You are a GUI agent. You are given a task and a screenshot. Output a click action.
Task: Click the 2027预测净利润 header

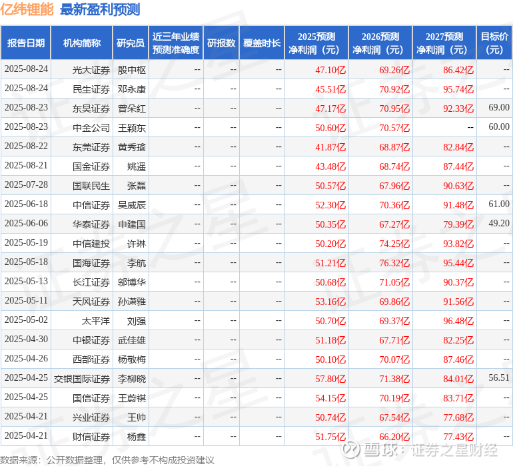(444, 43)
